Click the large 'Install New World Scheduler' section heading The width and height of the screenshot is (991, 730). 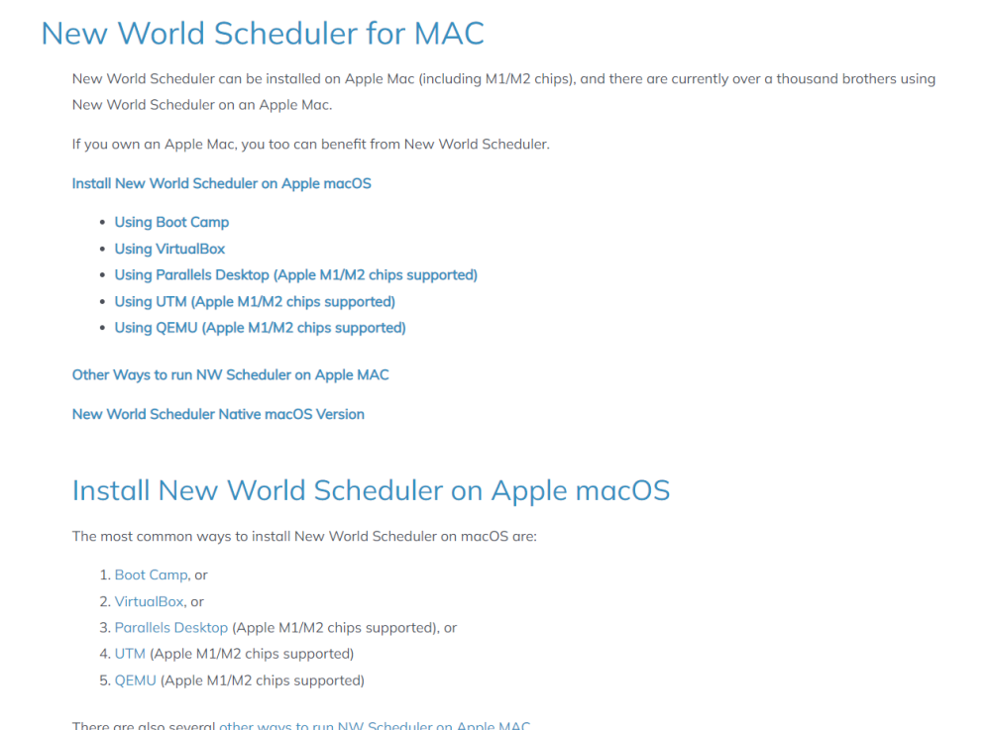(x=371, y=490)
